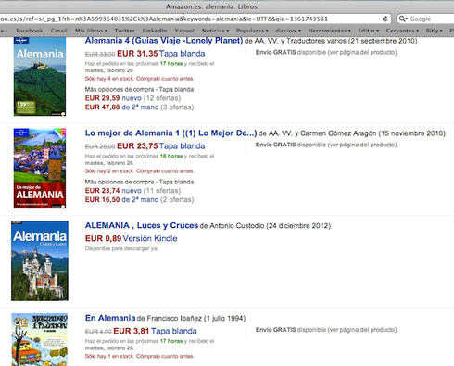Select EUR 0,89 Versión Kindle offer
The image size is (454, 366).
(131, 238)
